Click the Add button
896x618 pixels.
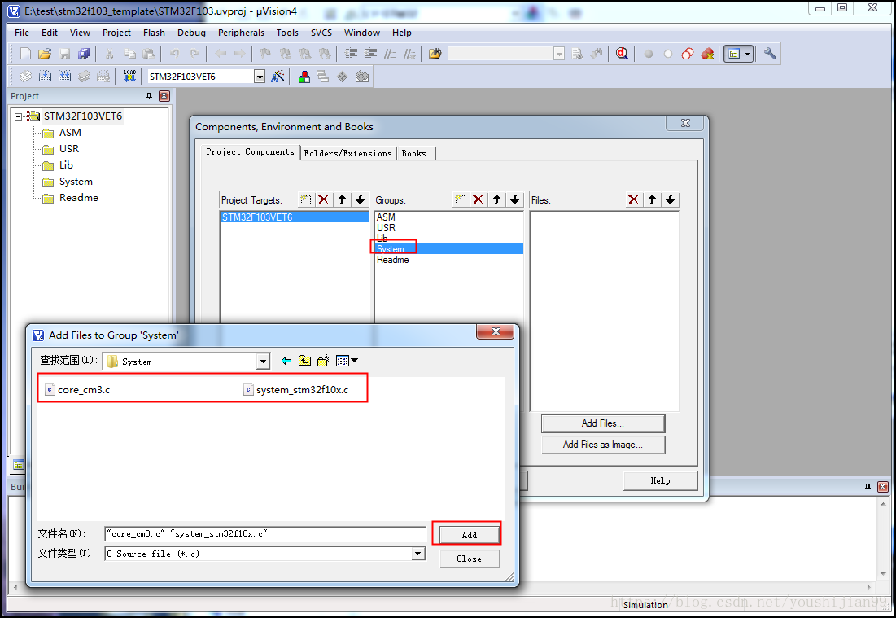(469, 535)
